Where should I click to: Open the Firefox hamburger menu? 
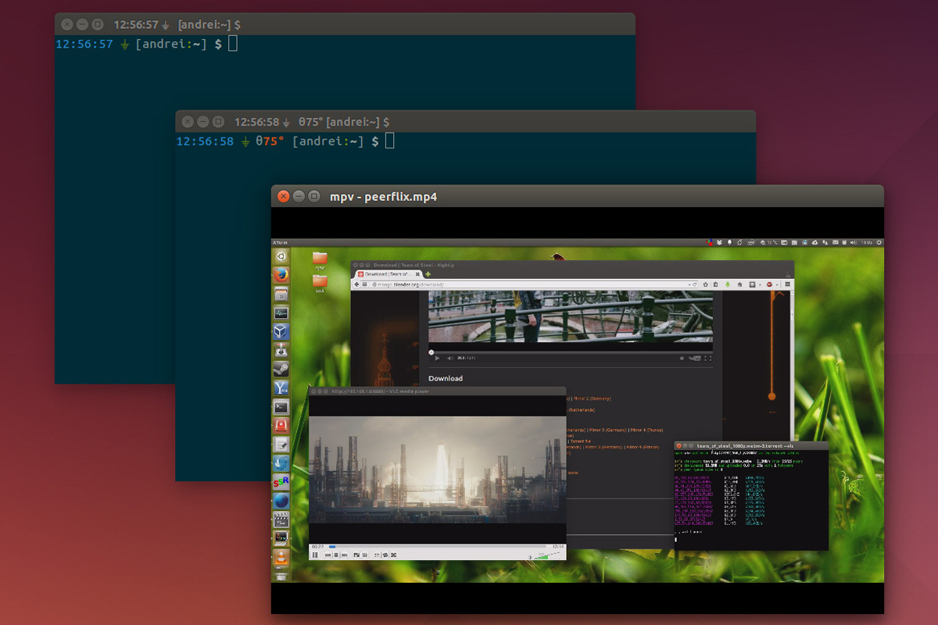point(788,284)
